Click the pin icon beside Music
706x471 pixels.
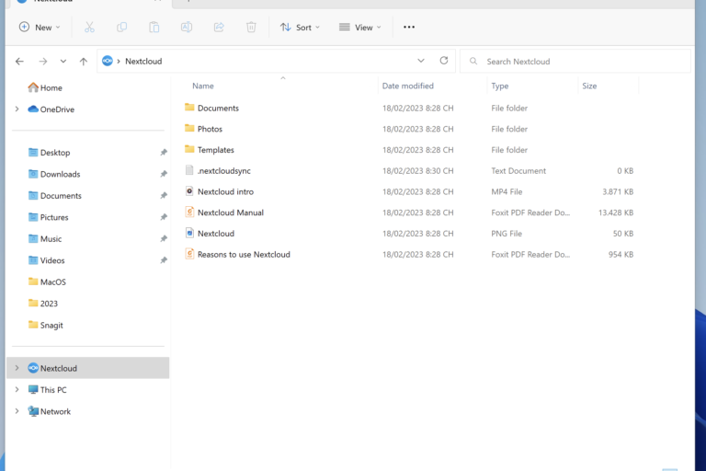[x=164, y=239]
